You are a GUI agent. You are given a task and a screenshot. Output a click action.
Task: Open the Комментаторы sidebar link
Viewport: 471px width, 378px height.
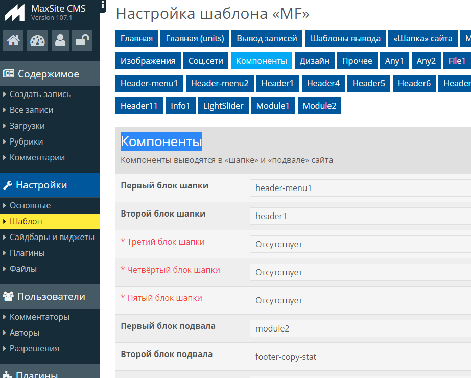(39, 317)
